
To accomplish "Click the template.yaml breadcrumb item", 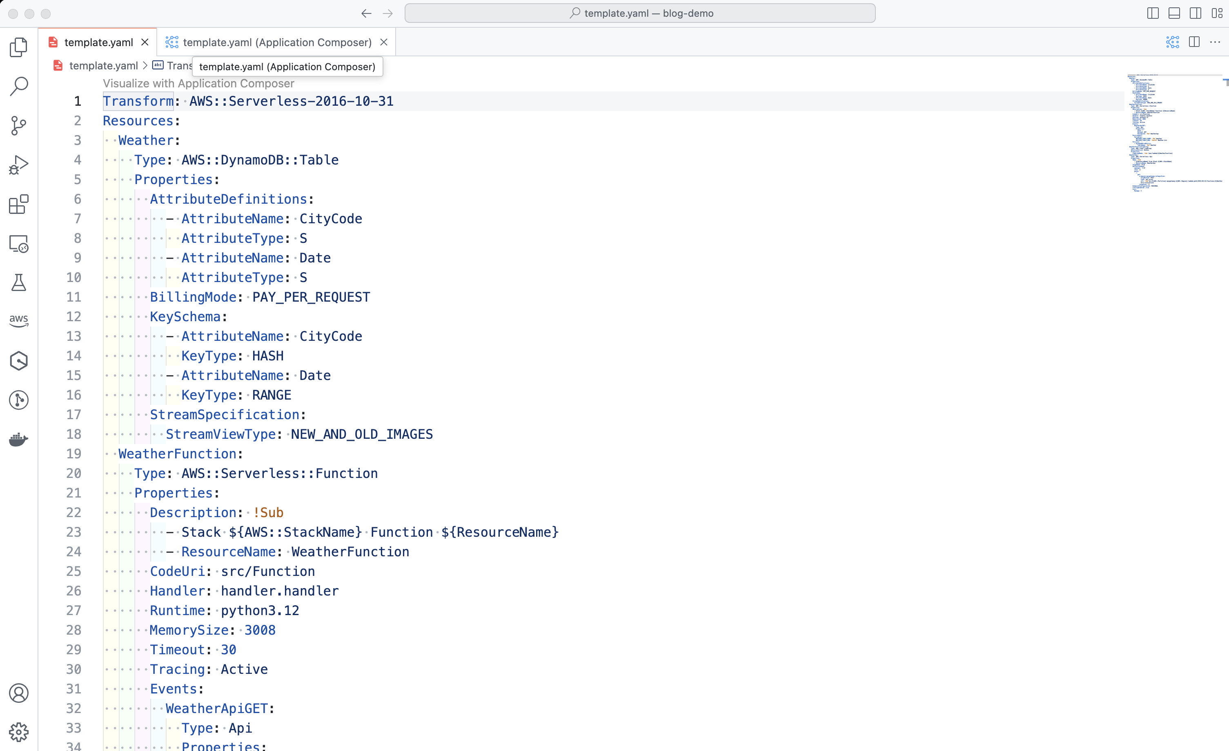I will 103,65.
